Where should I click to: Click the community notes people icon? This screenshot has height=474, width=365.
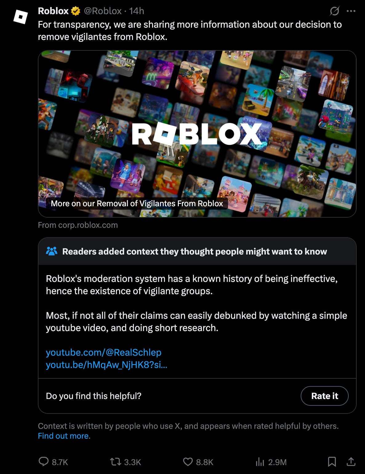pyautogui.click(x=51, y=251)
